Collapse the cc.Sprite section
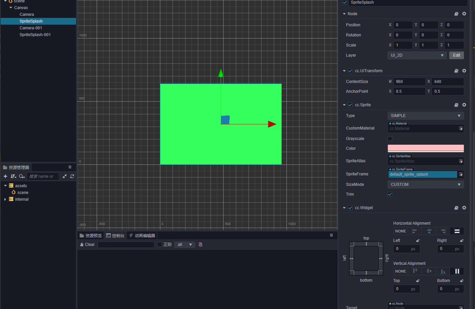Image resolution: width=475 pixels, height=309 pixels. point(344,105)
